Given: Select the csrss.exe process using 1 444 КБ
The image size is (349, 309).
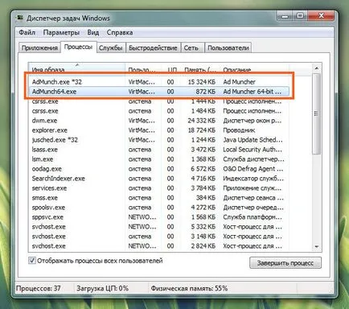Looking at the screenshot, I should [158, 101].
